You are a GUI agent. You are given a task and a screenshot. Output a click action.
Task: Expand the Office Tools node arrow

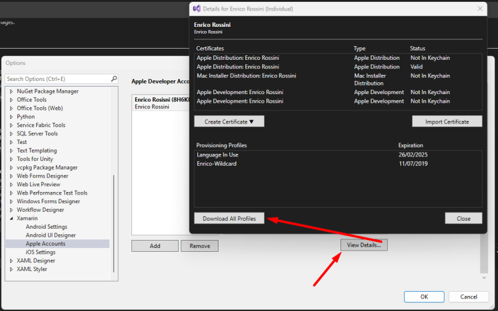tap(11, 100)
